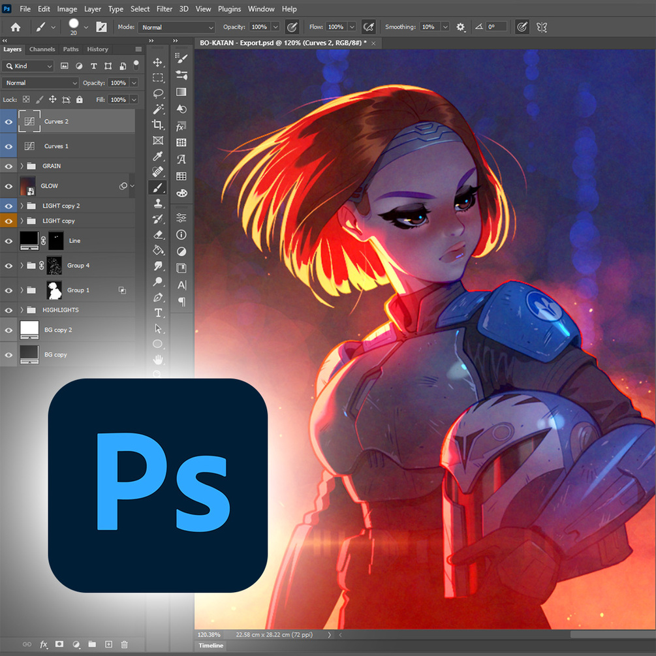This screenshot has height=656, width=656.
Task: Select the Move tool
Action: (x=158, y=63)
